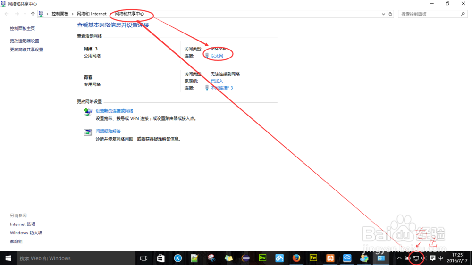The height and width of the screenshot is (265, 472).
Task: Open the Windows Start menu
Action: click(8, 258)
